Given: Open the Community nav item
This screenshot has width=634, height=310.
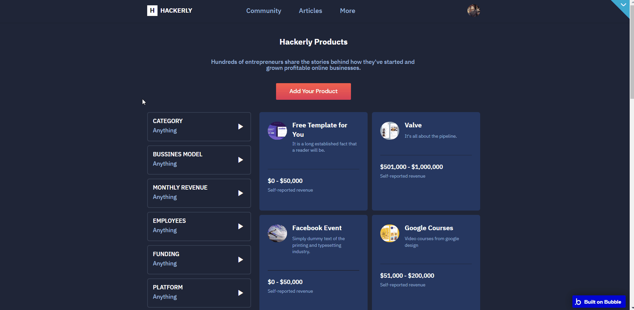Looking at the screenshot, I should (264, 11).
